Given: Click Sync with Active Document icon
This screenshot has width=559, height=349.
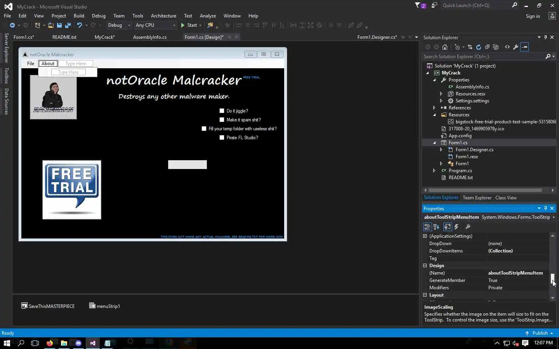Looking at the screenshot, I should 470,47.
